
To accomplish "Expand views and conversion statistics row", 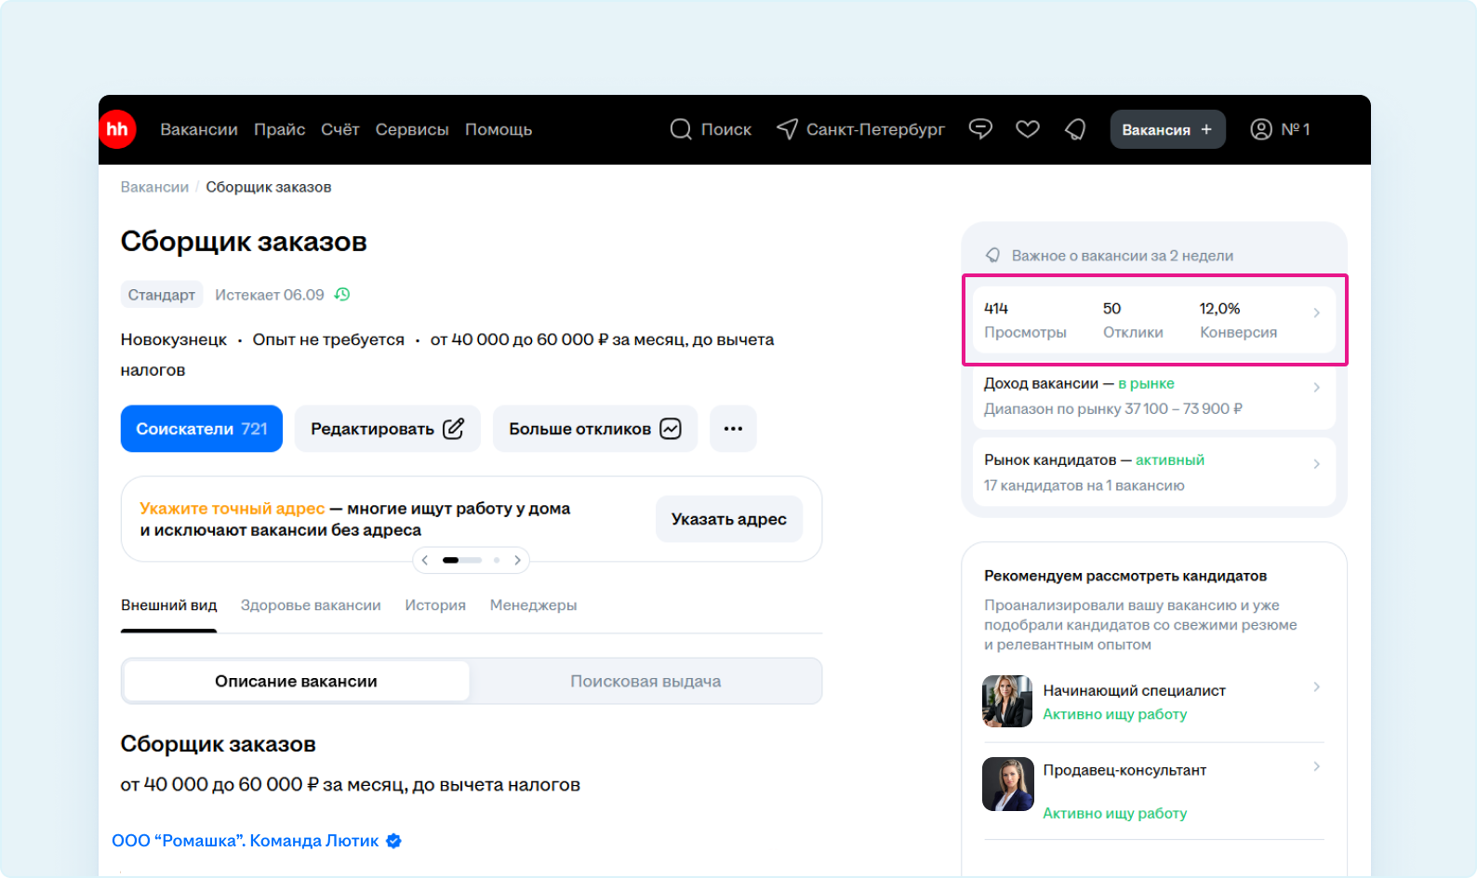I will (x=1153, y=320).
